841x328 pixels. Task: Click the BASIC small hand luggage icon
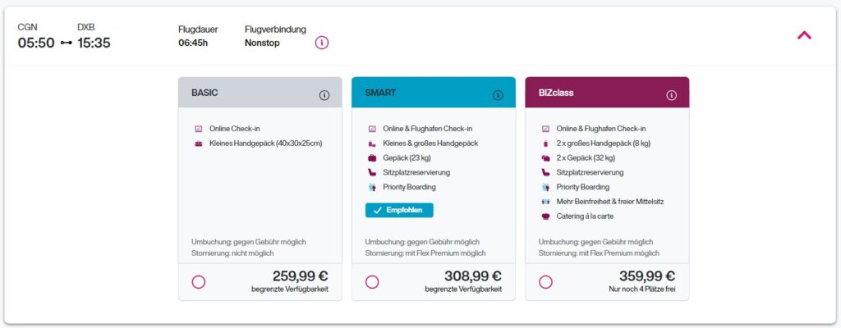199,143
